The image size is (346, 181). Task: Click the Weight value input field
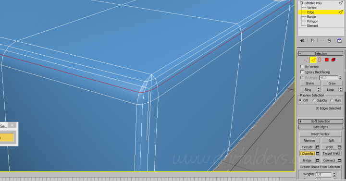click(x=324, y=174)
